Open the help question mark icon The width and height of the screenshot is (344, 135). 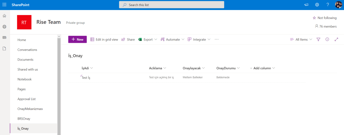pos(328,5)
